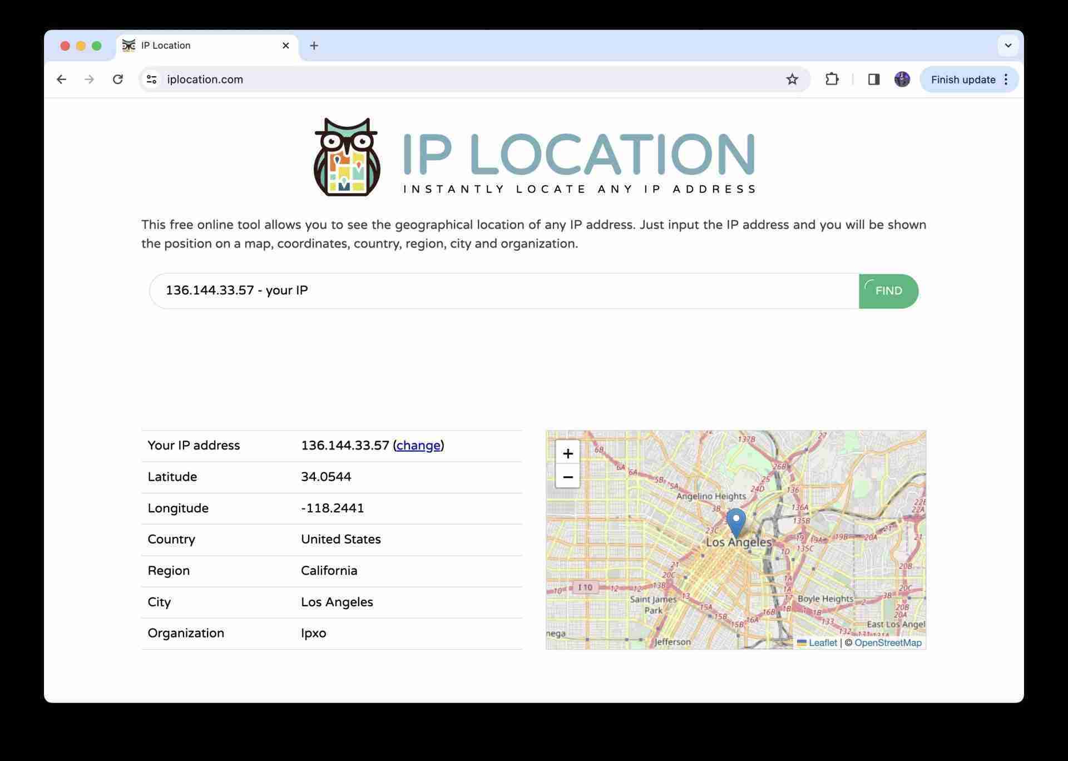
Task: Click the IP LOCATION title heading
Action: pyautogui.click(x=578, y=154)
